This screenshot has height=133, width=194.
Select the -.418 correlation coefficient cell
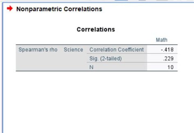(169, 50)
